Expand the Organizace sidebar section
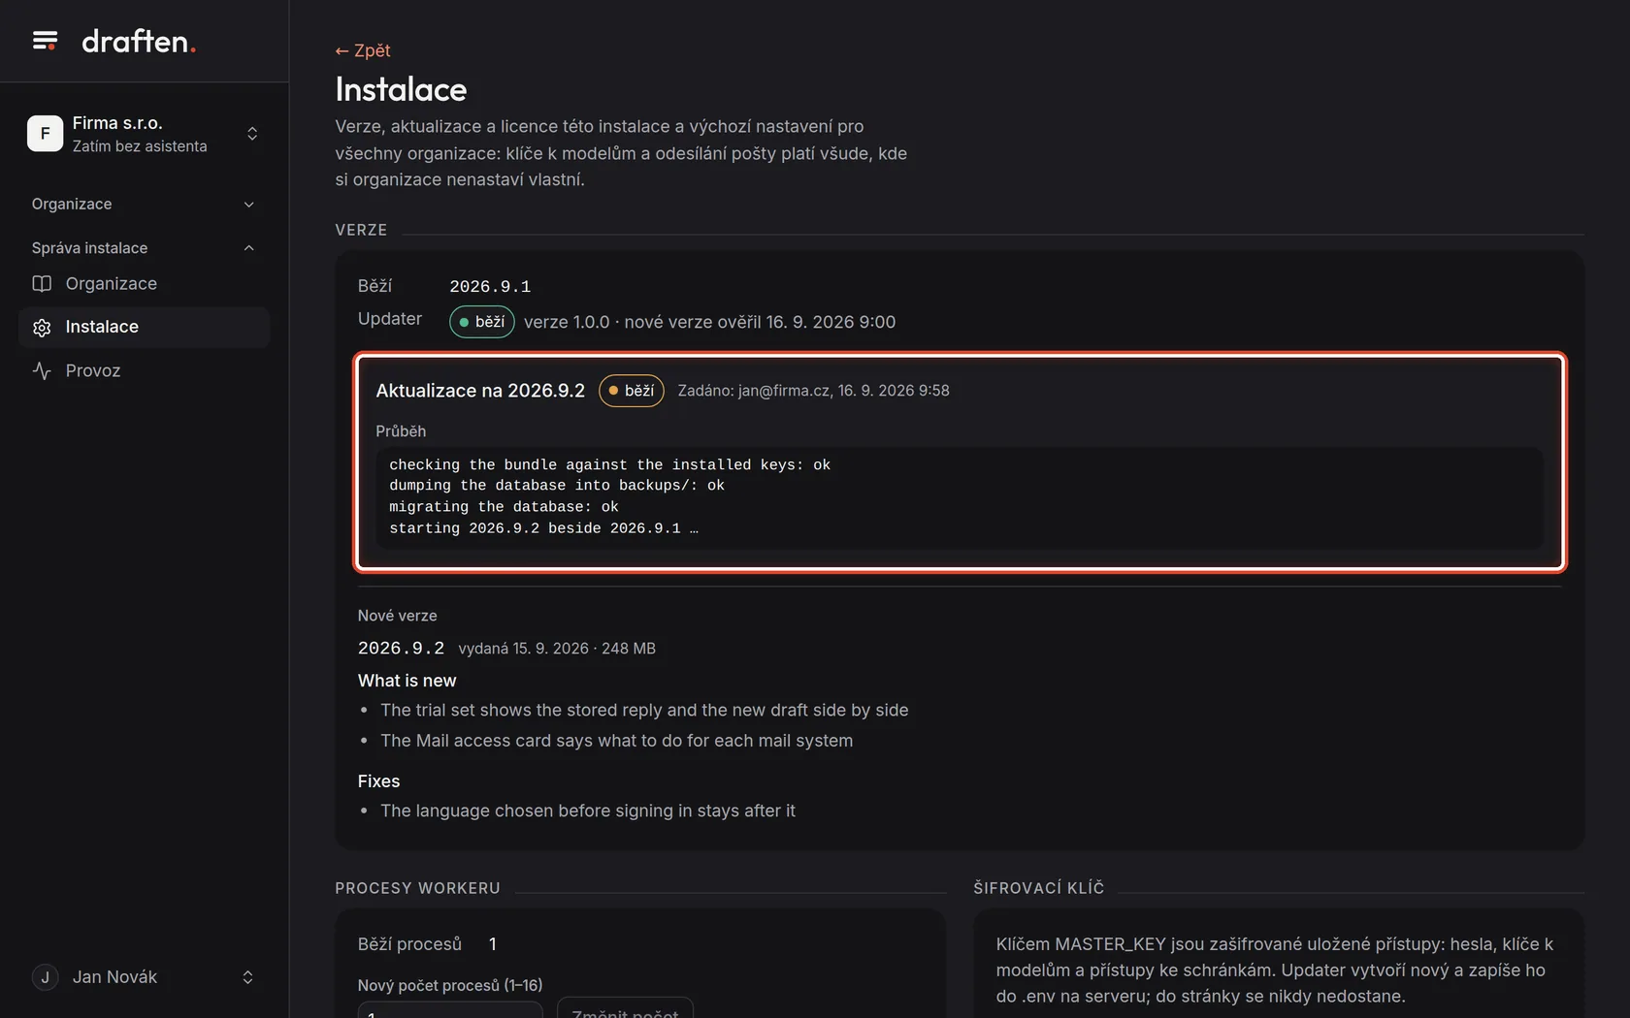 (144, 205)
